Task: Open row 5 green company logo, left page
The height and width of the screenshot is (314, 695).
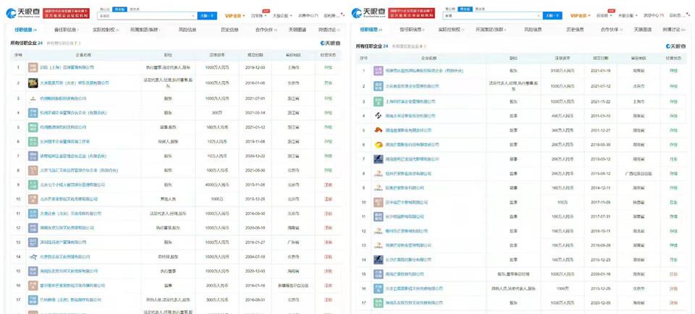Action: click(x=33, y=127)
